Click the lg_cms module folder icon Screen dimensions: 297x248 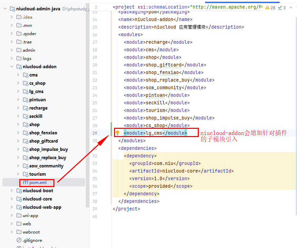tap(25, 91)
